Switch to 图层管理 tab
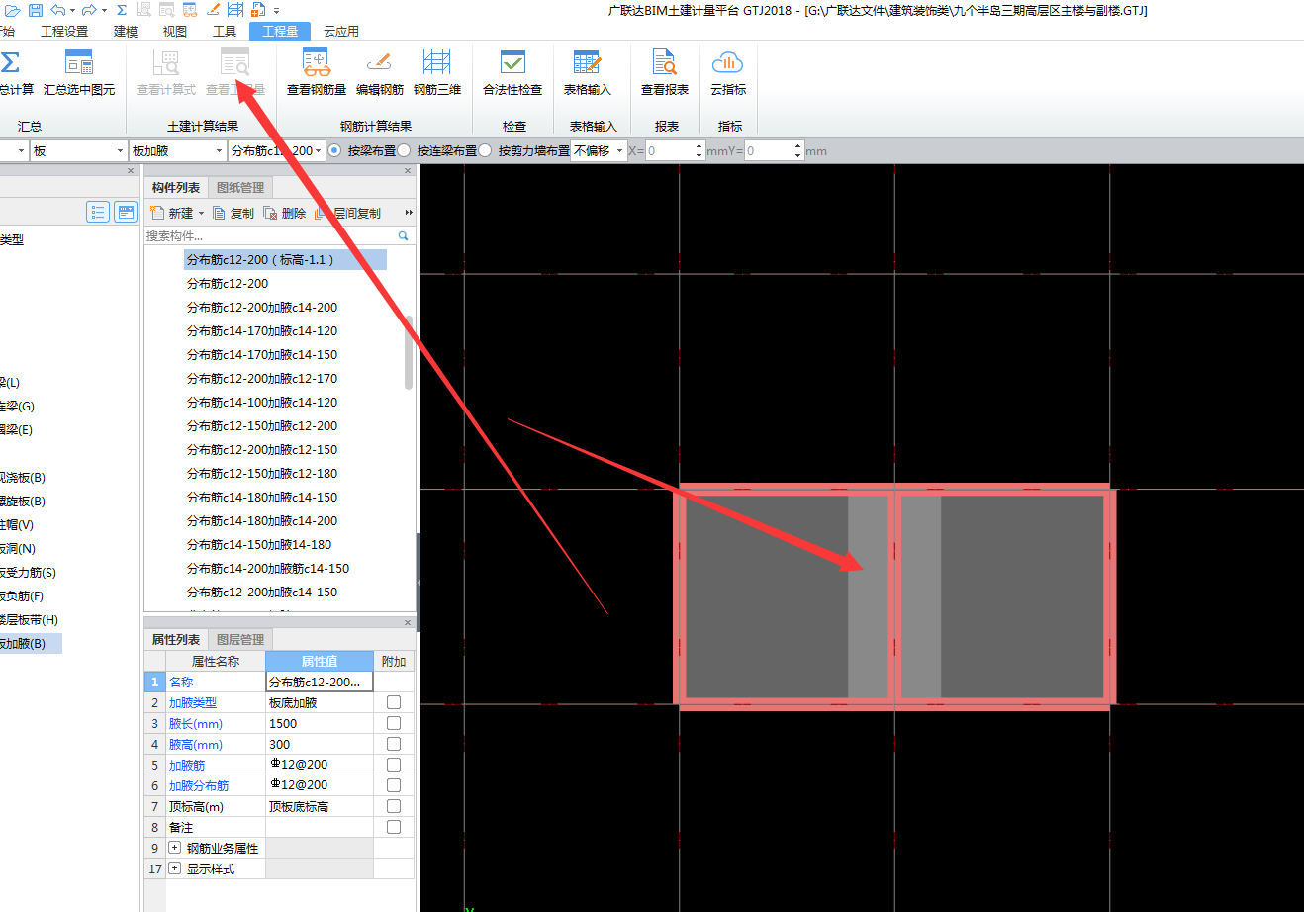Viewport: 1304px width, 912px height. pos(240,639)
